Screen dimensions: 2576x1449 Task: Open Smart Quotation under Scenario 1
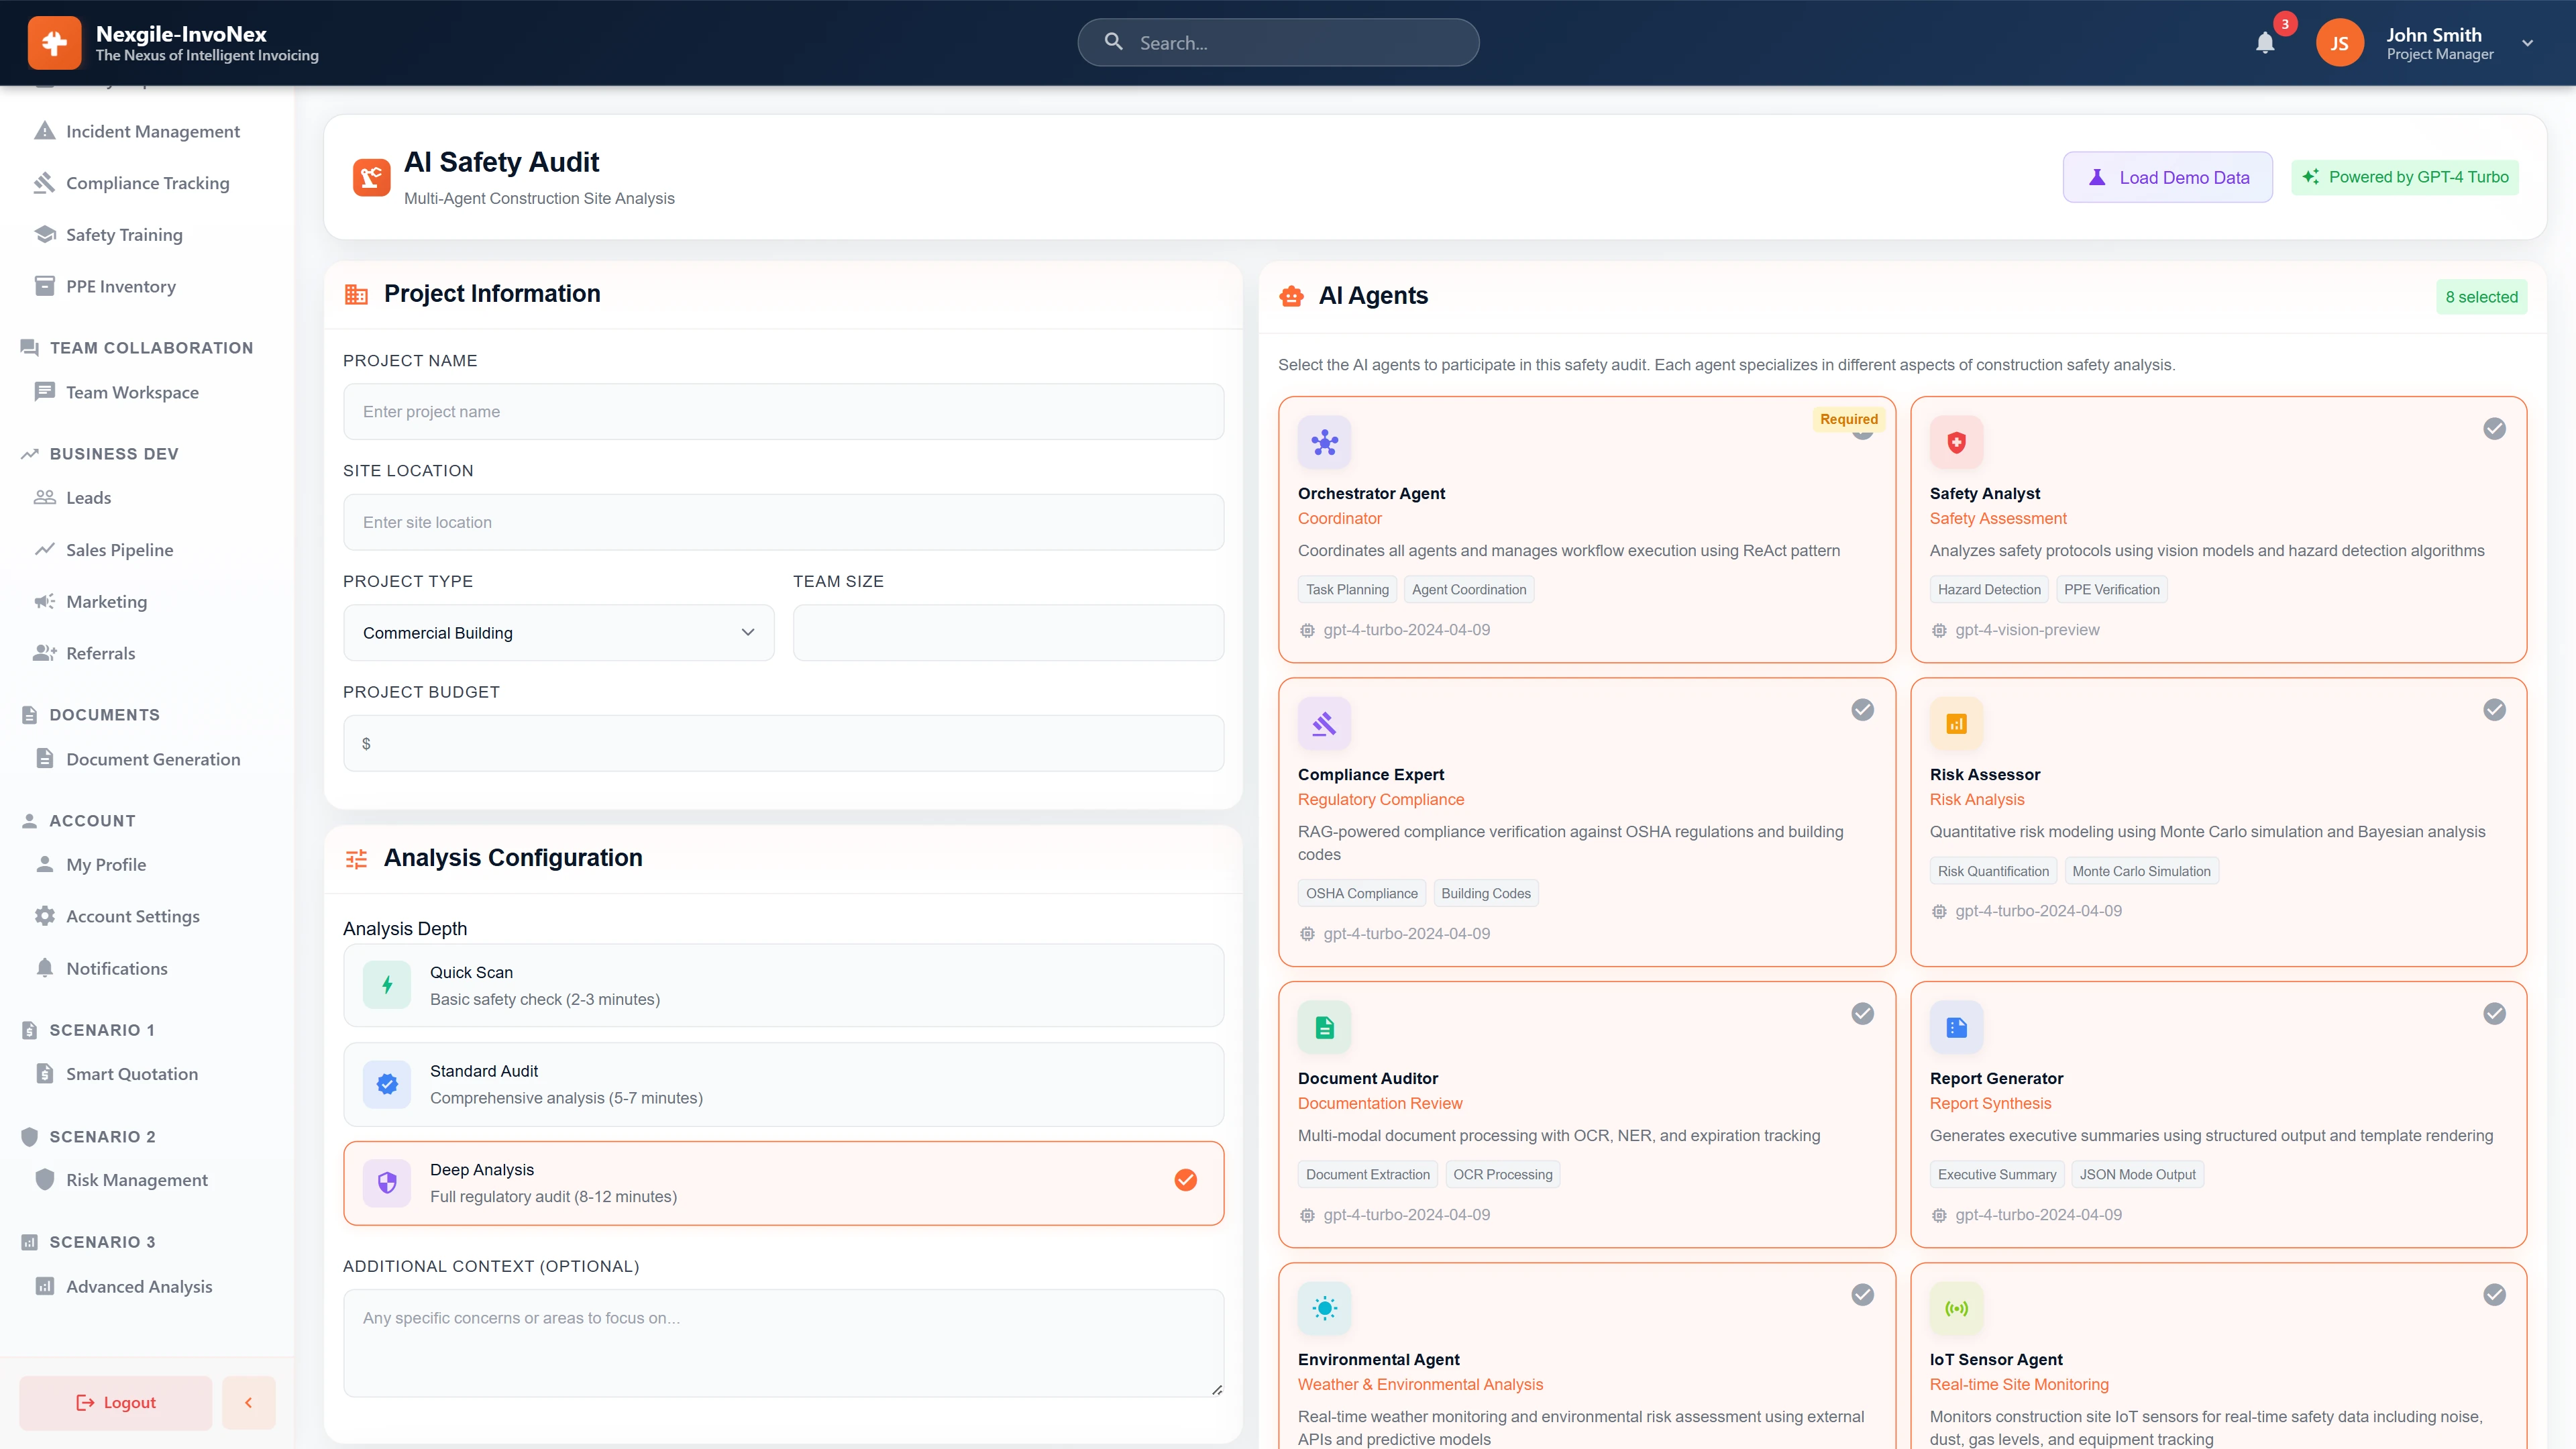(132, 1073)
